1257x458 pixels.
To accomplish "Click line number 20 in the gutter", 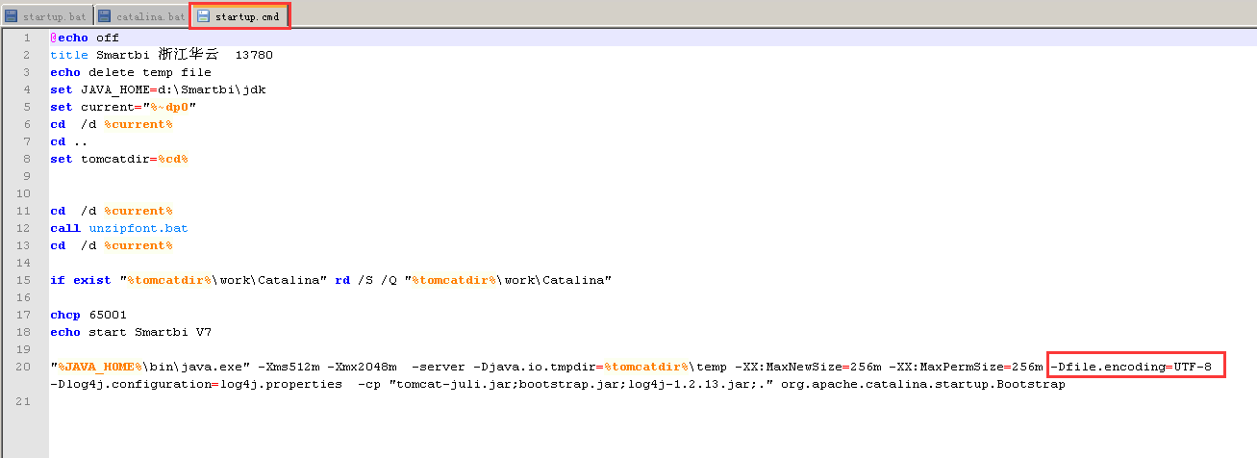I will 24,367.
